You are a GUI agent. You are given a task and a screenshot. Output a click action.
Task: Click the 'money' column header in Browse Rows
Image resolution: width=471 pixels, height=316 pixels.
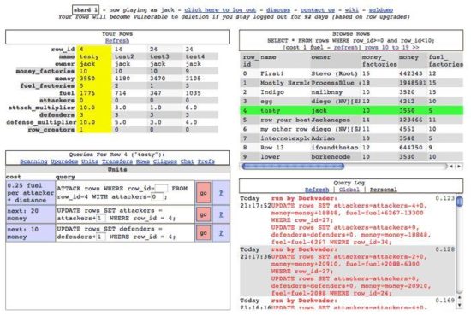click(x=408, y=57)
